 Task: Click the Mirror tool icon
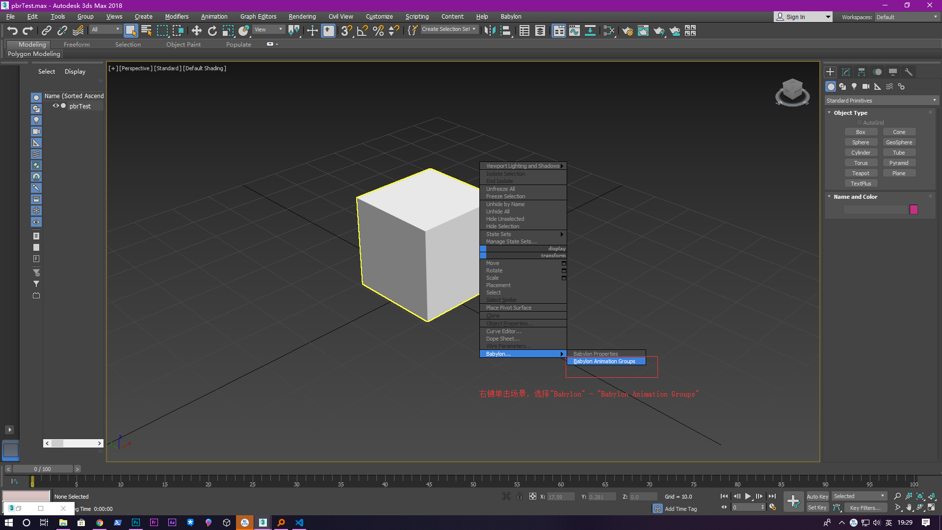point(489,31)
